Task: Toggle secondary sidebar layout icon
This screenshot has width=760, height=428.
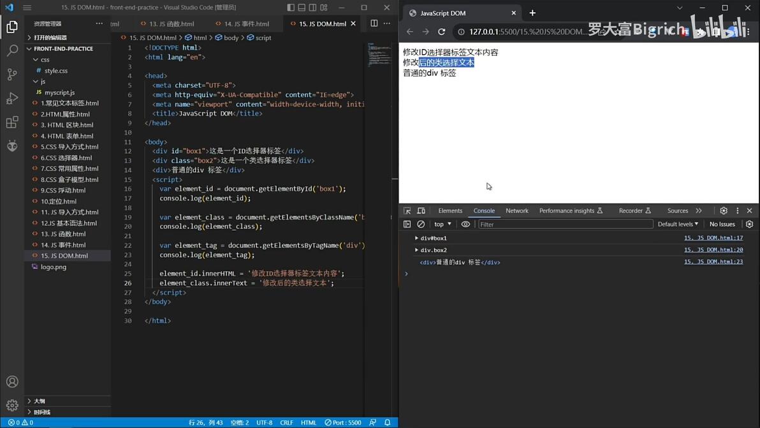Action: (312, 7)
